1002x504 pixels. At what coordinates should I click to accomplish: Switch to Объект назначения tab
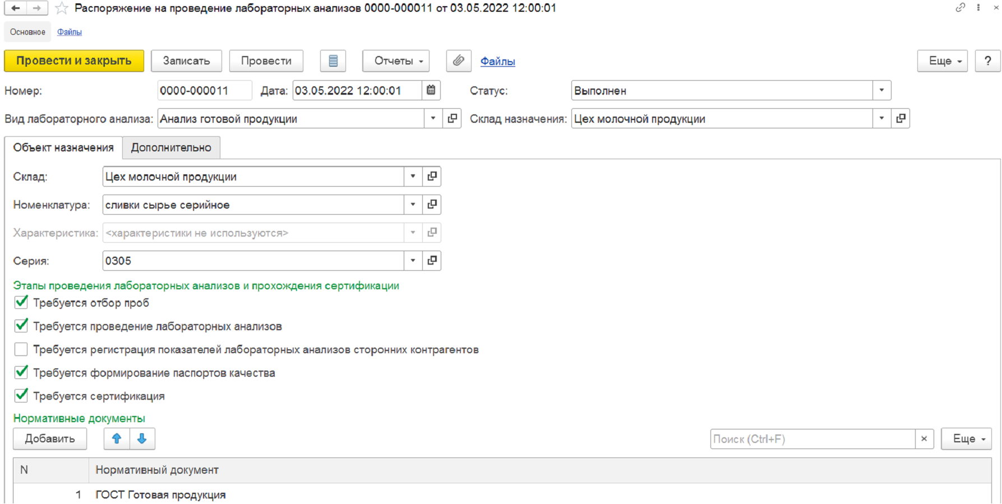(63, 147)
